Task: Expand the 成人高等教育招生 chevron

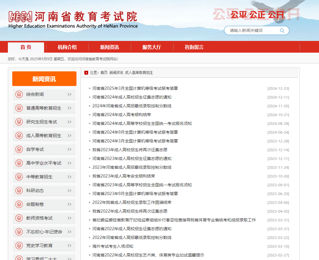Action: click(x=69, y=135)
